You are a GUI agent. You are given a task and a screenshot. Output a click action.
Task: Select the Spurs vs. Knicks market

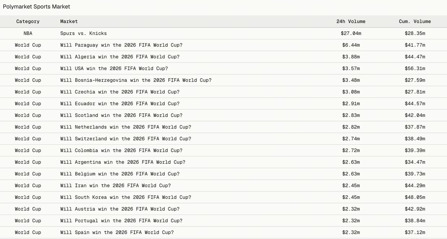(x=83, y=33)
